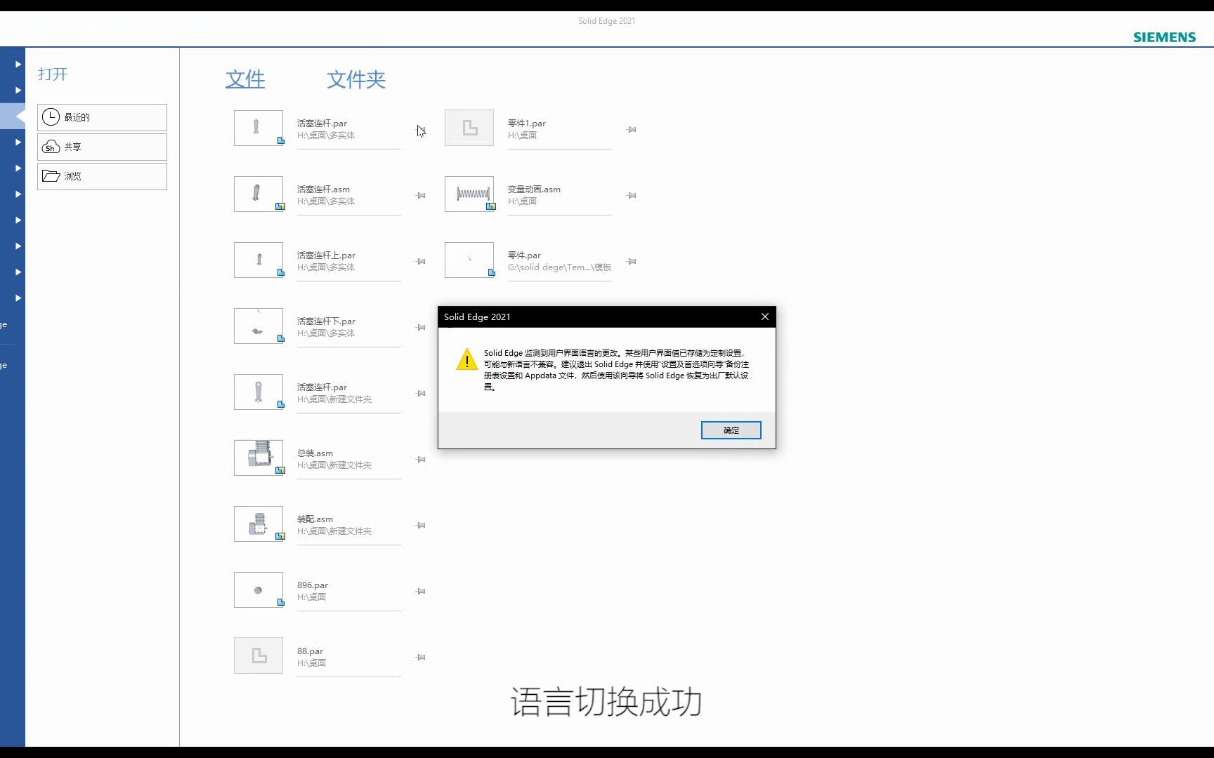Select file name 活塞连杆.par under 新建文件夹
The image size is (1214, 758).
click(x=322, y=387)
